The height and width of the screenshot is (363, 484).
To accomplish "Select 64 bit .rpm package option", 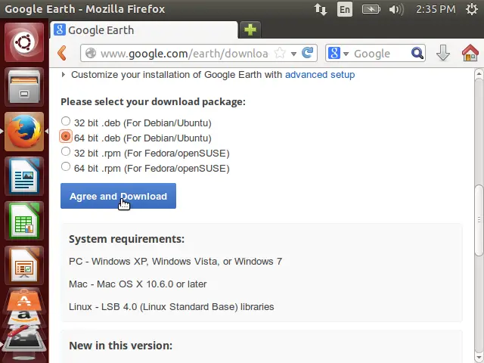I will 66,166.
